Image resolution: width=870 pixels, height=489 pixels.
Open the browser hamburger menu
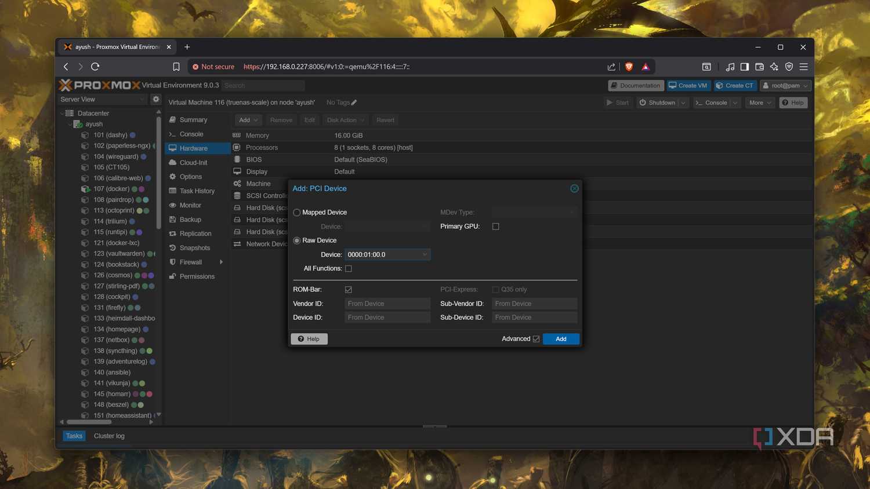point(803,67)
